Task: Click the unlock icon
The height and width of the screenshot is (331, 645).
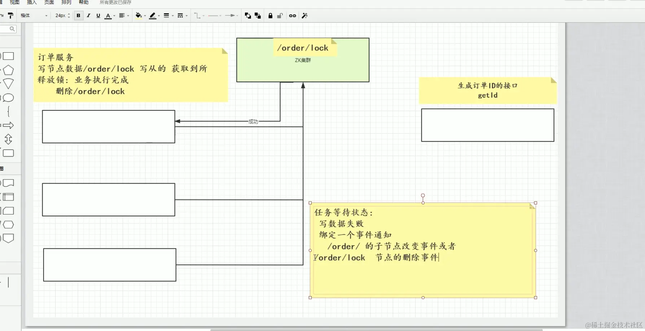Action: (280, 16)
